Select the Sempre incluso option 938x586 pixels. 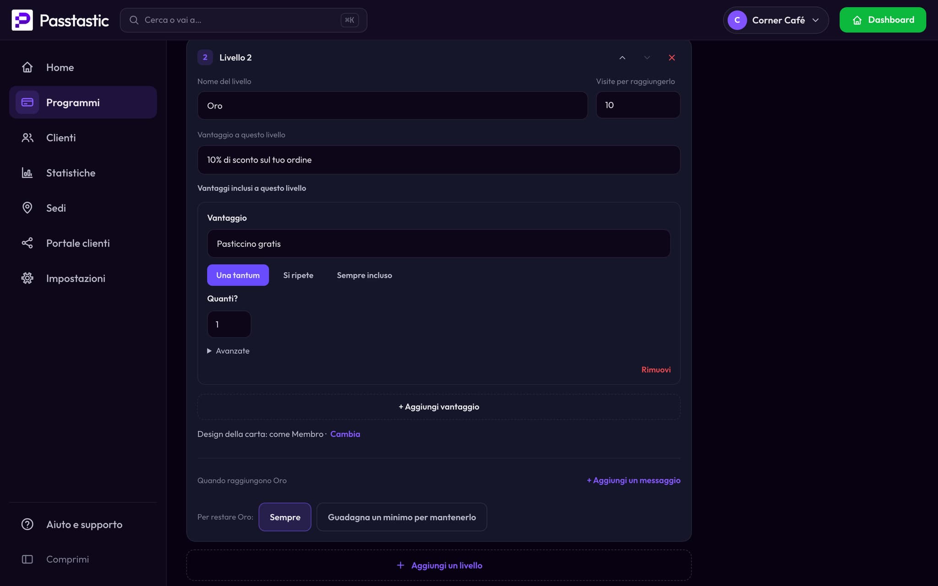pyautogui.click(x=364, y=275)
